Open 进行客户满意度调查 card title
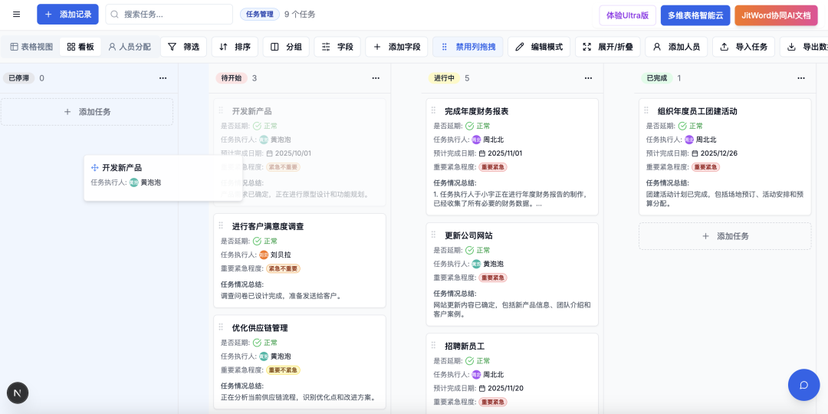Screen dimensions: 828x414 pyautogui.click(x=268, y=226)
